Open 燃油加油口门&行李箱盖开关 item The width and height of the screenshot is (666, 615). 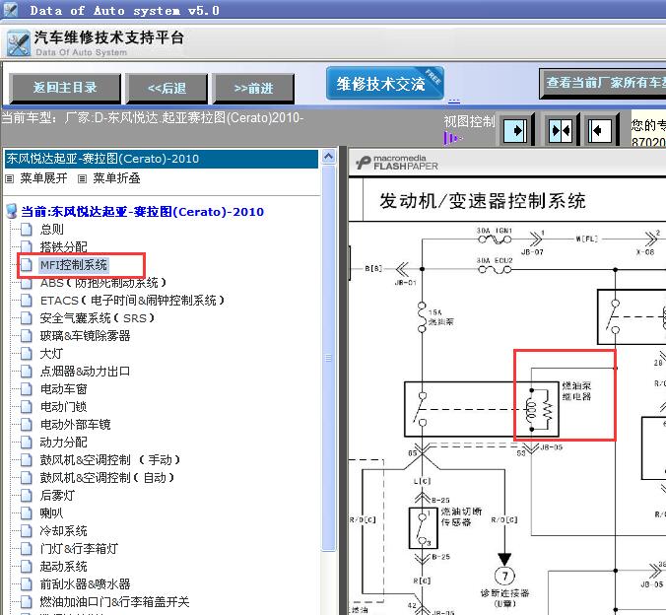[x=114, y=602]
